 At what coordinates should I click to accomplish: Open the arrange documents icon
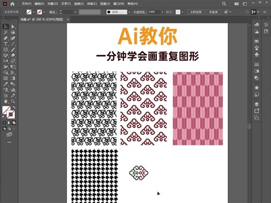[237, 4]
